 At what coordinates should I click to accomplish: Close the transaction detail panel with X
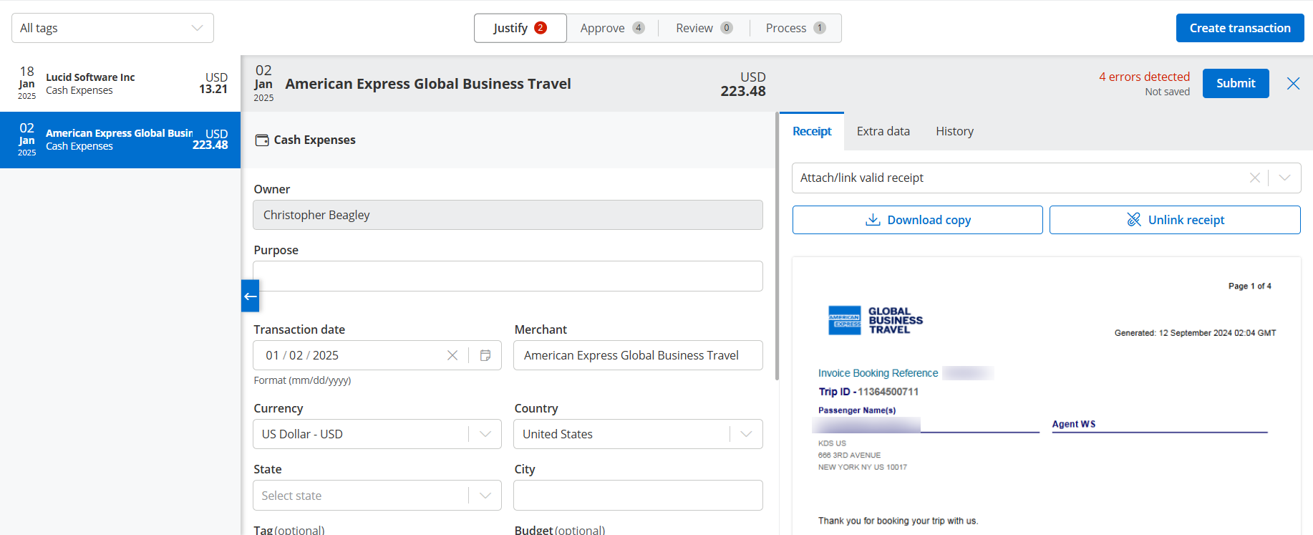point(1293,84)
